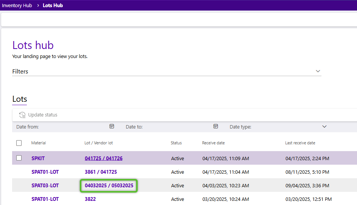Viewport: 357px width, 205px height.
Task: Open the Date from calendar picker icon
Action: (112, 127)
